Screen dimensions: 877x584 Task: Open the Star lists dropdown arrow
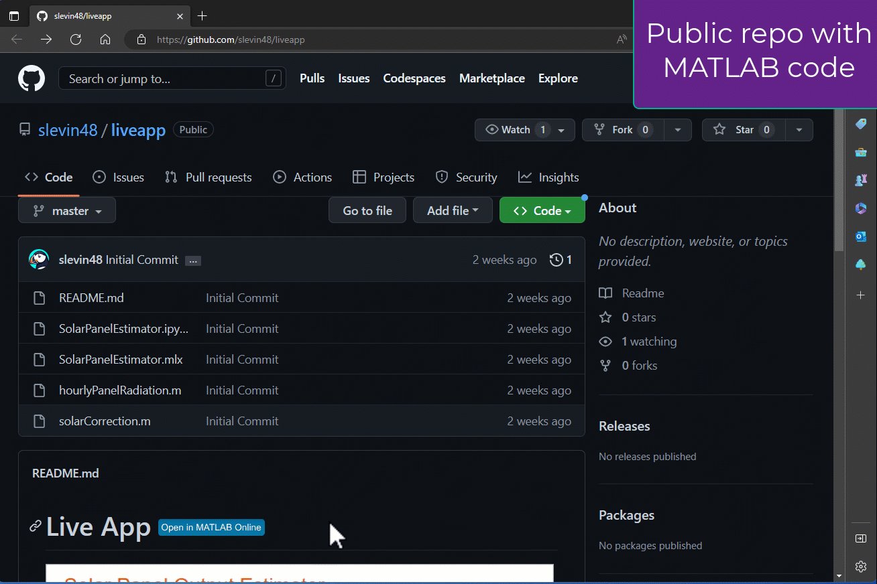[x=799, y=130]
